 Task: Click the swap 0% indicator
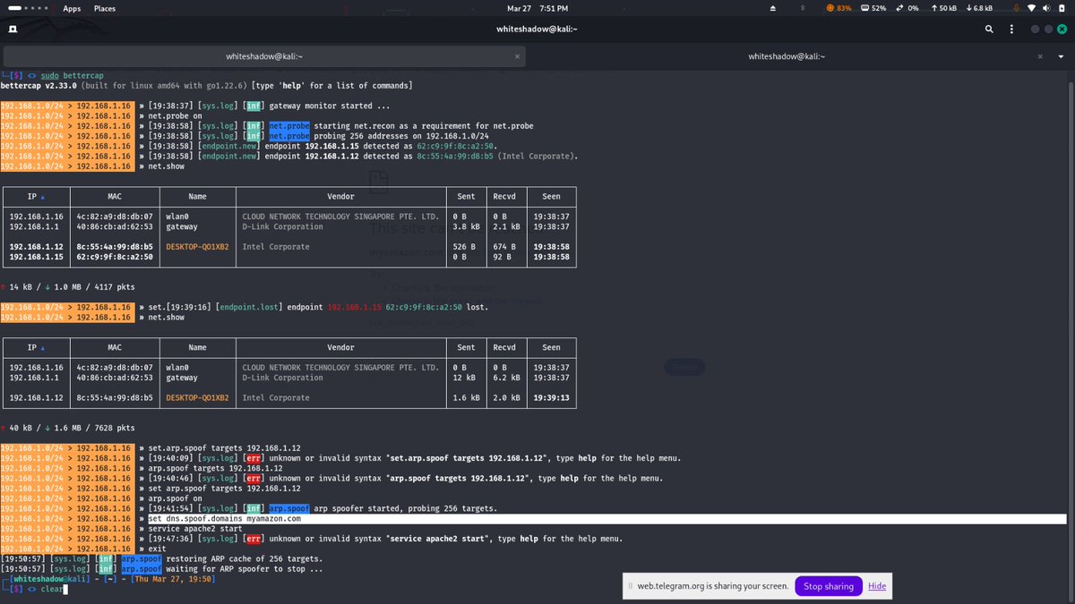[907, 8]
